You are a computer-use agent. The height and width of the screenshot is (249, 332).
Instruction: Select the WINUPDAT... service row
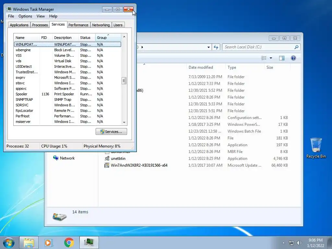(x=67, y=44)
